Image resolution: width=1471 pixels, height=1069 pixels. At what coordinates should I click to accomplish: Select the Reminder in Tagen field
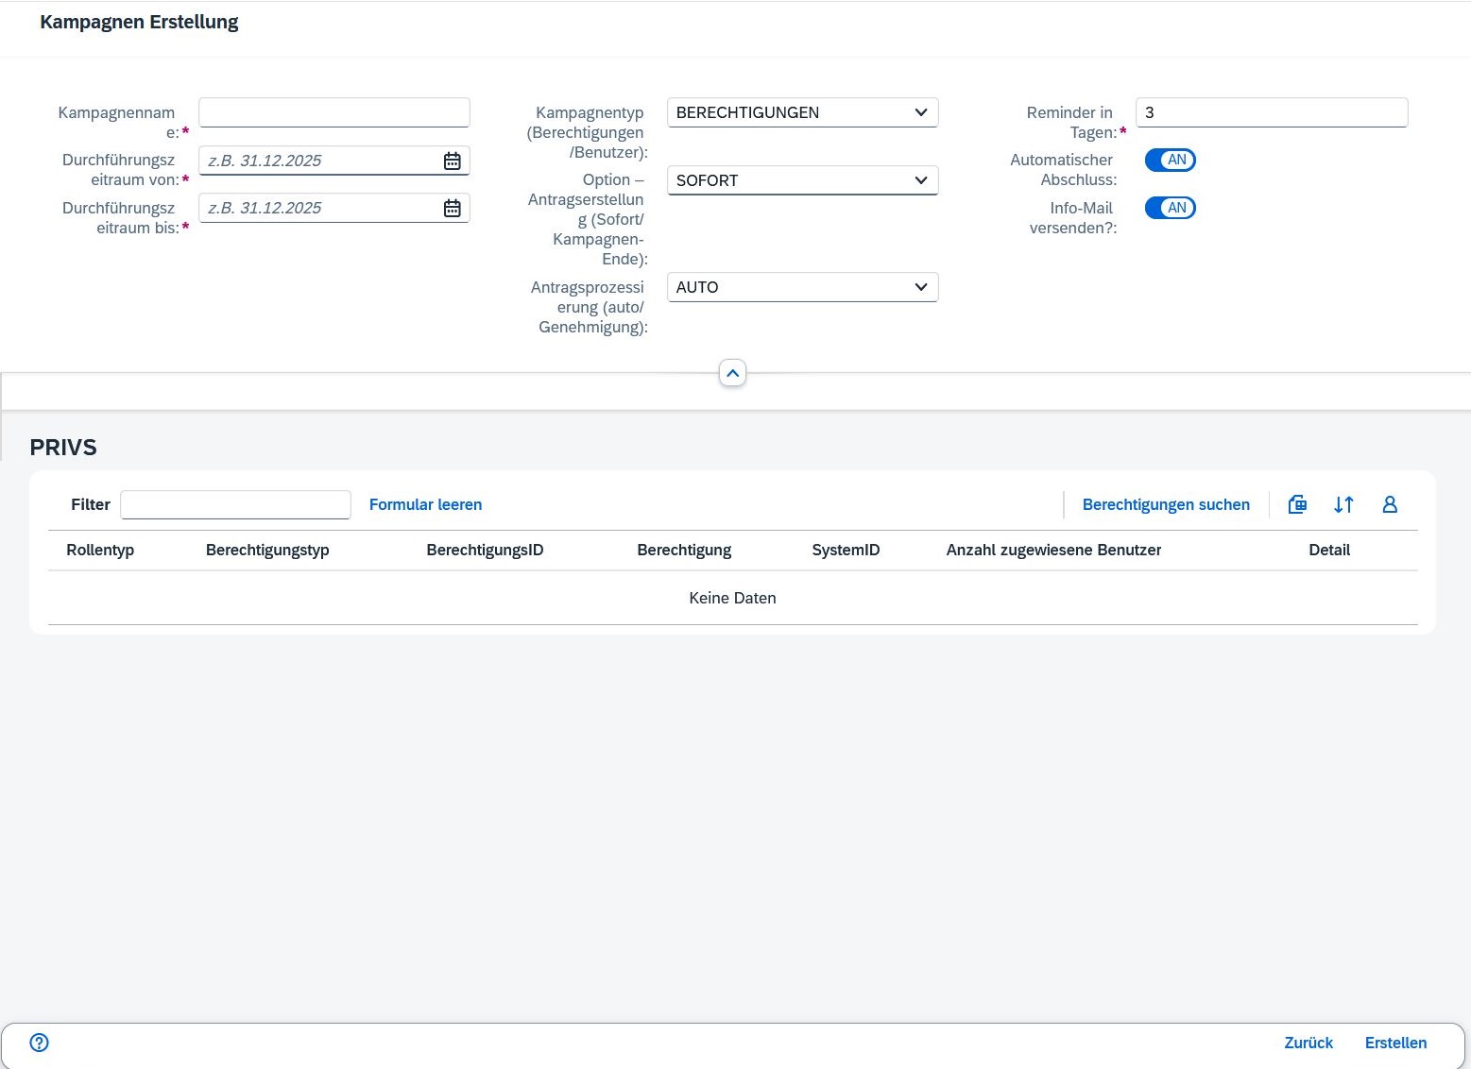pyautogui.click(x=1271, y=112)
